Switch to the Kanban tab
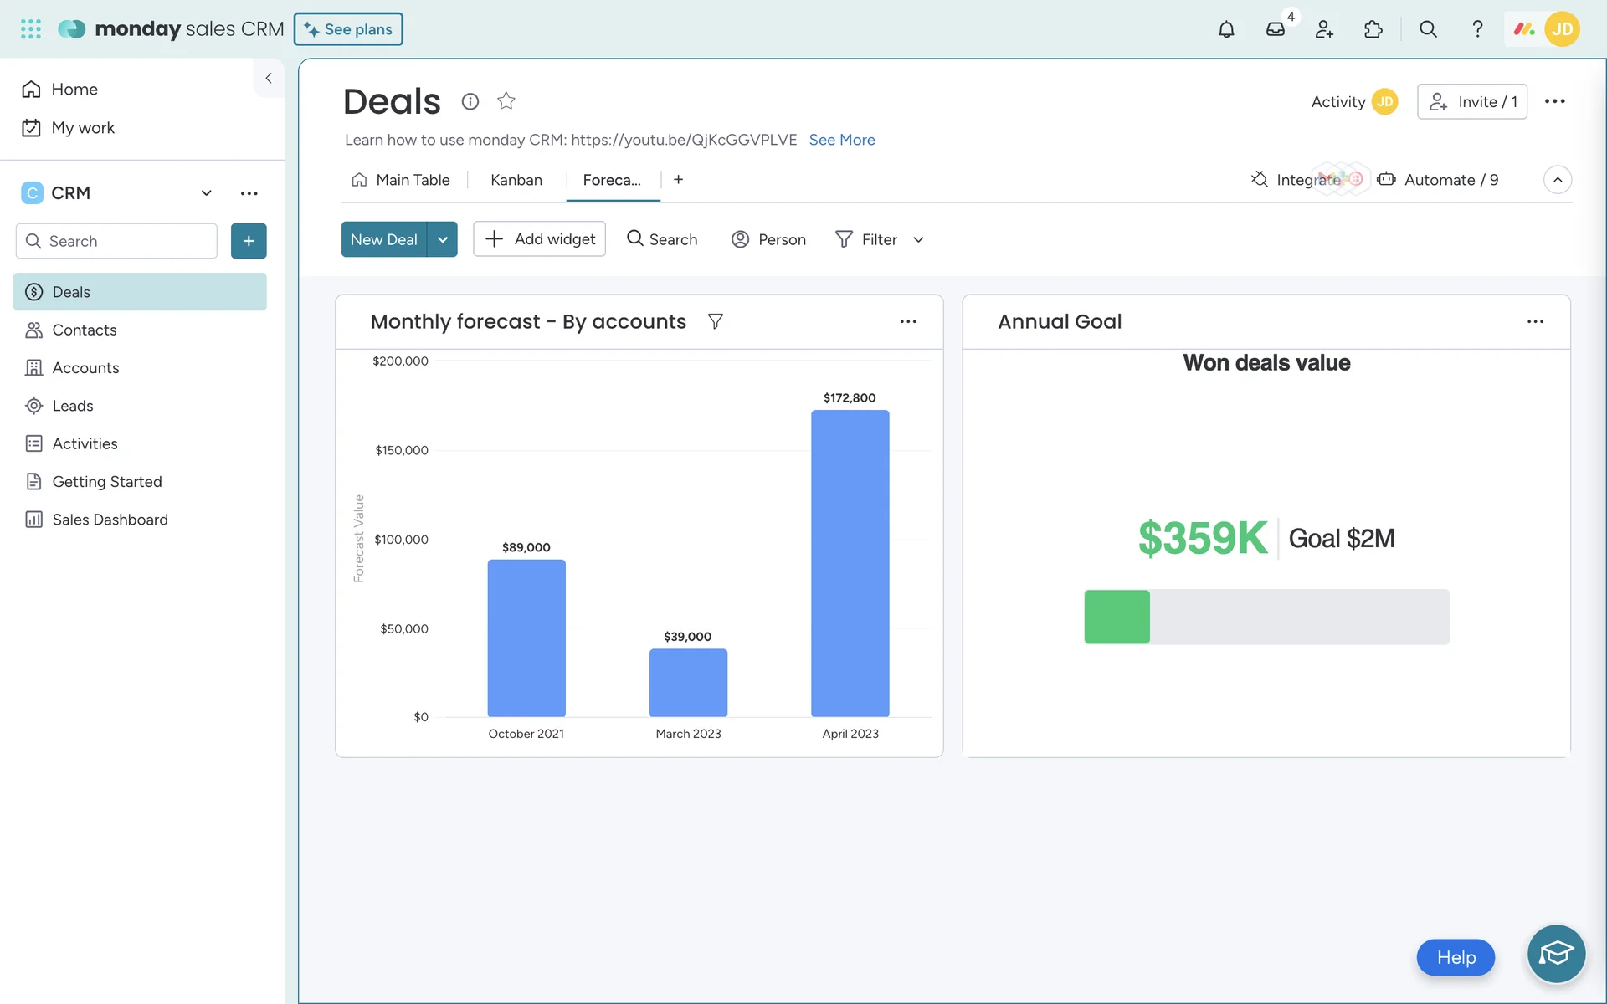 coord(516,180)
